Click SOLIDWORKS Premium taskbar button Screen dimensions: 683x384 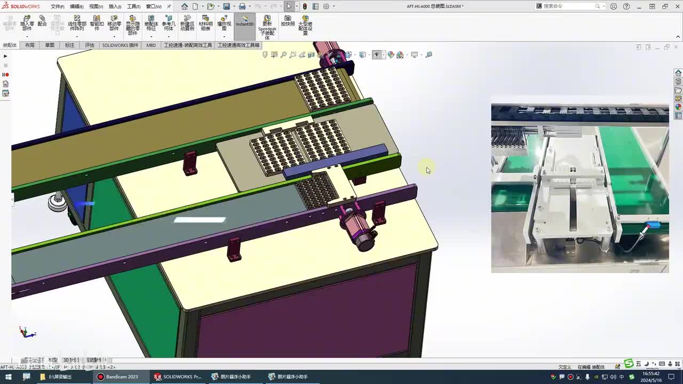tap(178, 377)
